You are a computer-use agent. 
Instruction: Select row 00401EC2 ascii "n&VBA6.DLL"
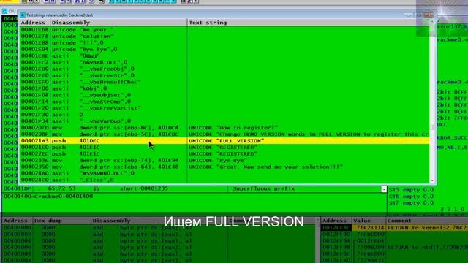point(224,63)
